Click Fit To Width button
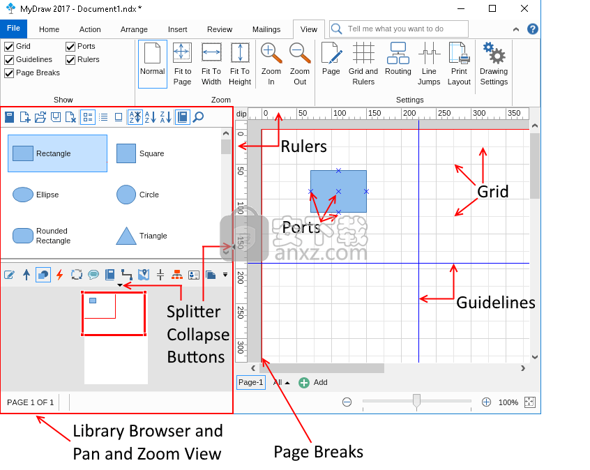590x470 pixels. (x=211, y=64)
